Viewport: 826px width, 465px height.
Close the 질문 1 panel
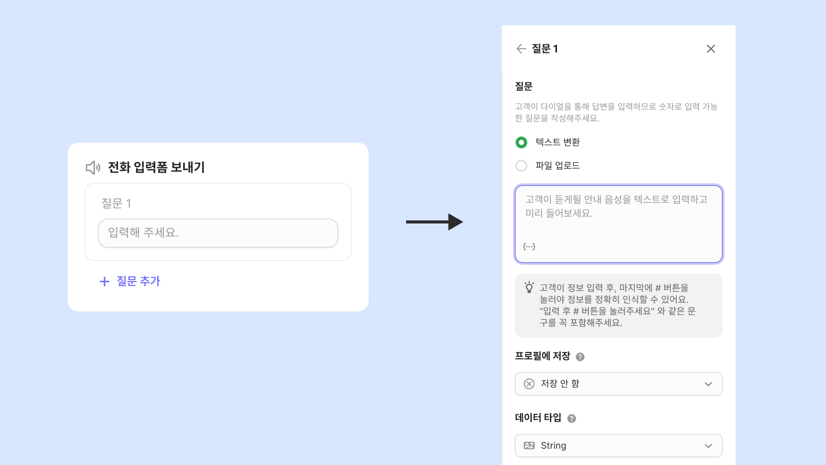(x=711, y=49)
